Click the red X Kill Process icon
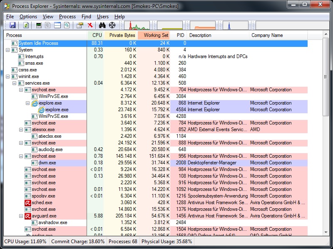The width and height of the screenshot is (333, 249). (90, 25)
